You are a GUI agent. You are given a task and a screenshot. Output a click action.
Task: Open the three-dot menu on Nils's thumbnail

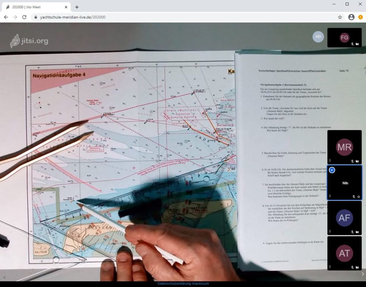coord(330,196)
